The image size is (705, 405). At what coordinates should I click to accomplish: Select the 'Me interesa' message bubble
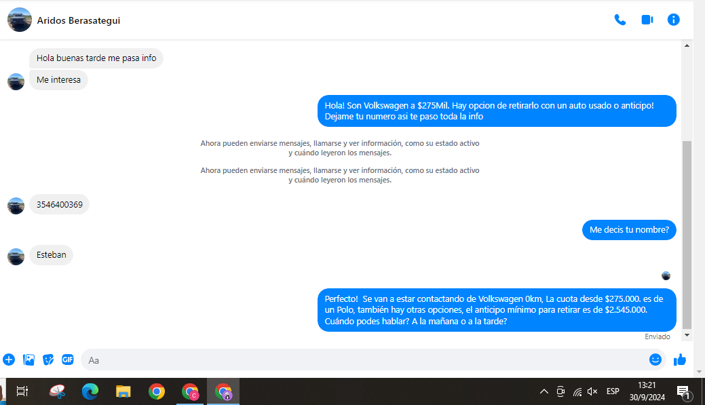click(x=58, y=80)
